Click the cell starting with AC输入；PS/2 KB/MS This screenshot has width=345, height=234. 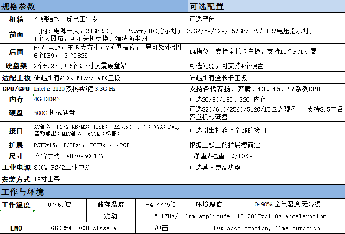[x=110, y=130]
